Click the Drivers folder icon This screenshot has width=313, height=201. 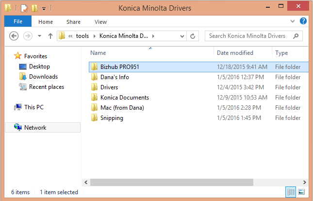(94, 87)
